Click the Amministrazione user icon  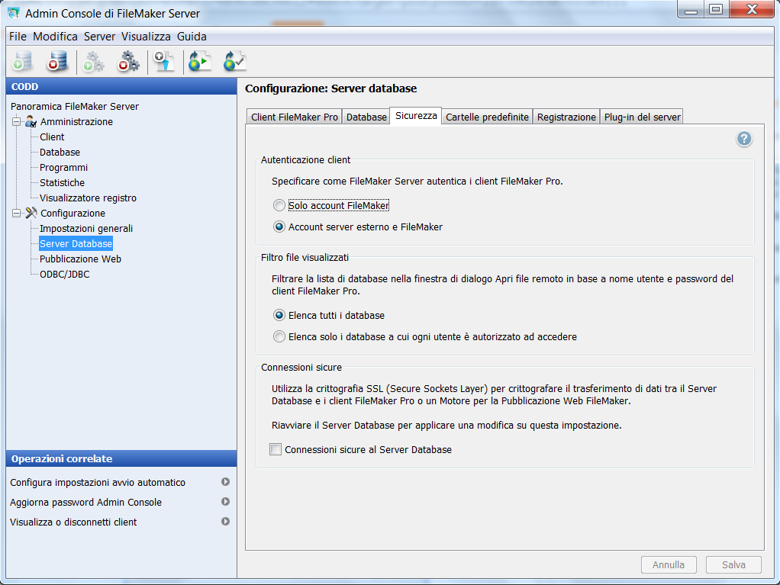[x=31, y=121]
